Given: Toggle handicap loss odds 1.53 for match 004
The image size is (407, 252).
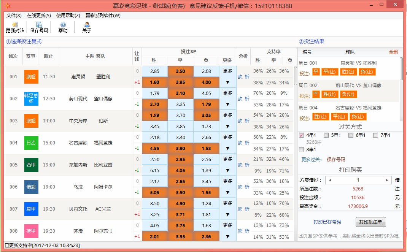Looking at the screenshot, I should coord(207,149).
